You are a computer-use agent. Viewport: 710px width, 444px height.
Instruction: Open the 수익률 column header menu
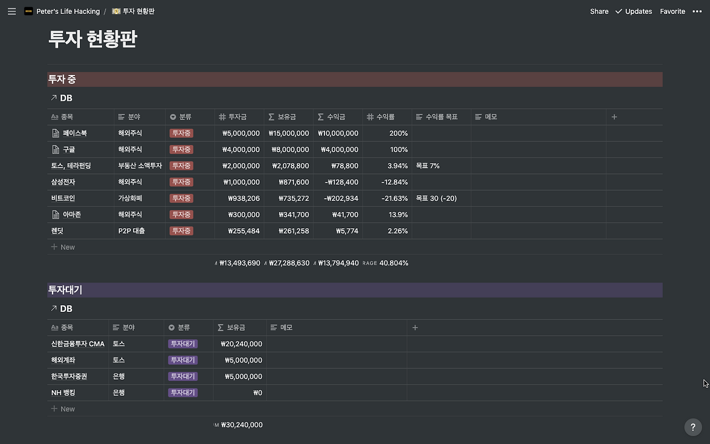click(387, 117)
